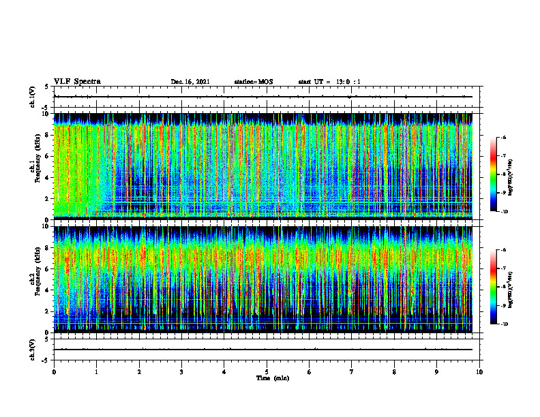Click Time axis tick label "0"
This screenshot has height=417, width=540.
[54, 372]
